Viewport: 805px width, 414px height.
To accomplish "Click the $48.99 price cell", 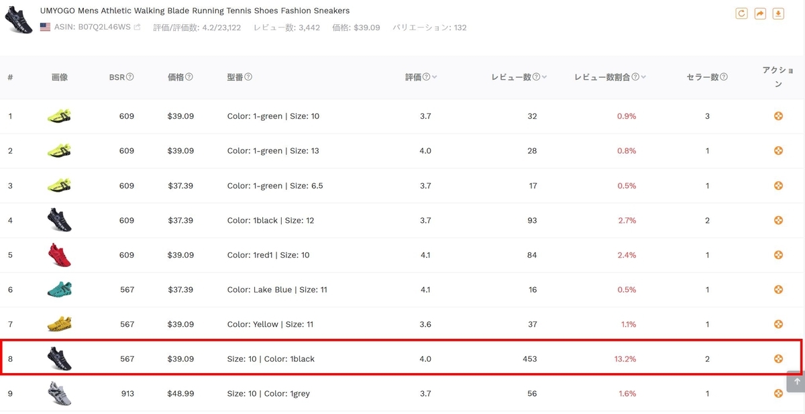I will click(180, 394).
